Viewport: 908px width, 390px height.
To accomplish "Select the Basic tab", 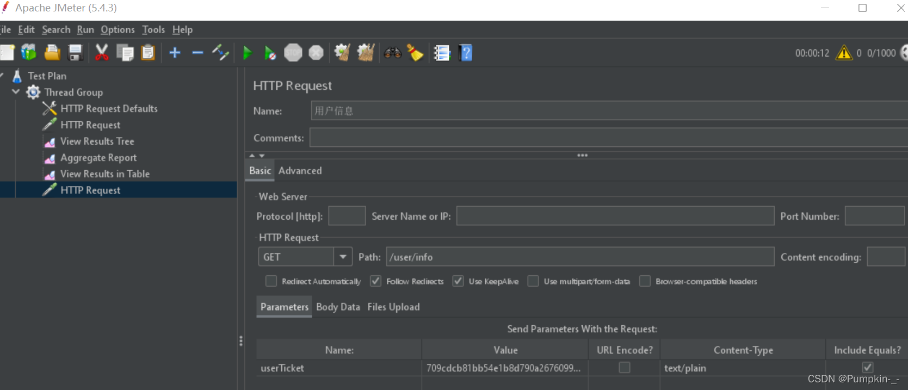I will pyautogui.click(x=260, y=170).
